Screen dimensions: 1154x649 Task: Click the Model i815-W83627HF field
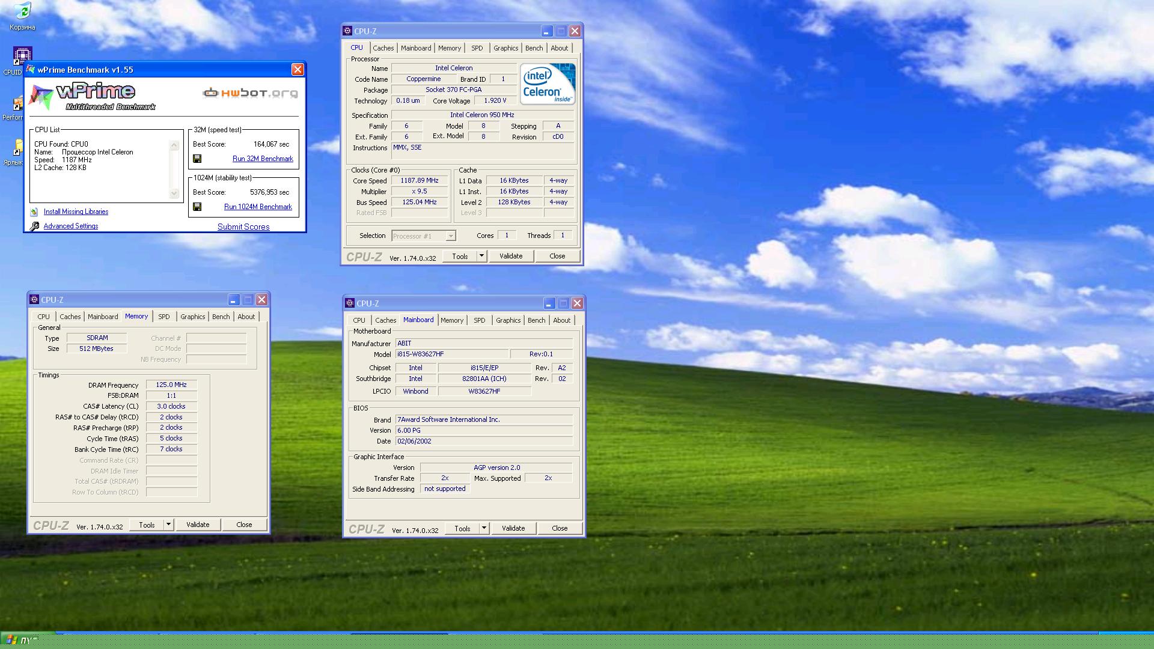[452, 354]
